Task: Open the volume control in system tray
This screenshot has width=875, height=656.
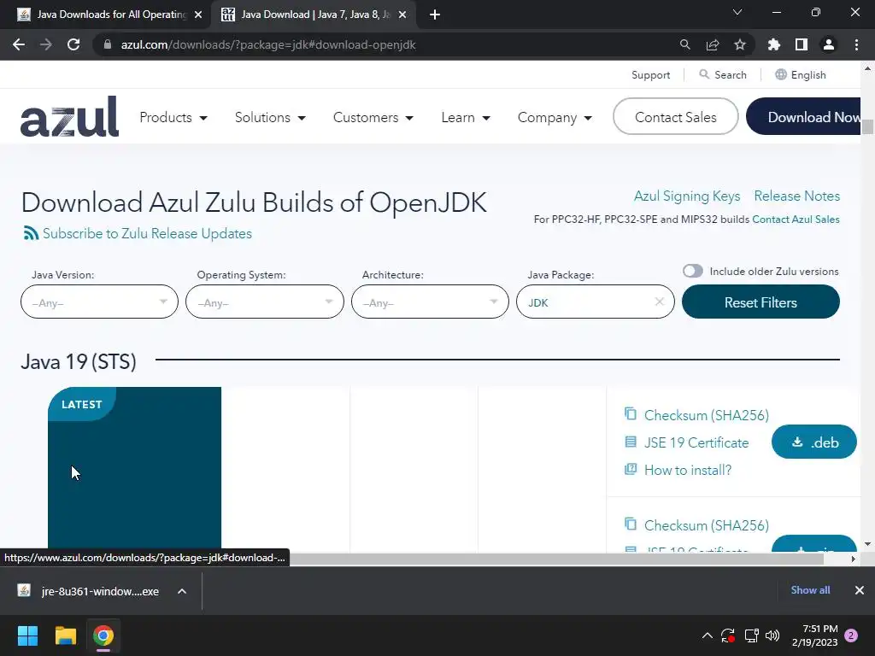Action: tap(772, 635)
